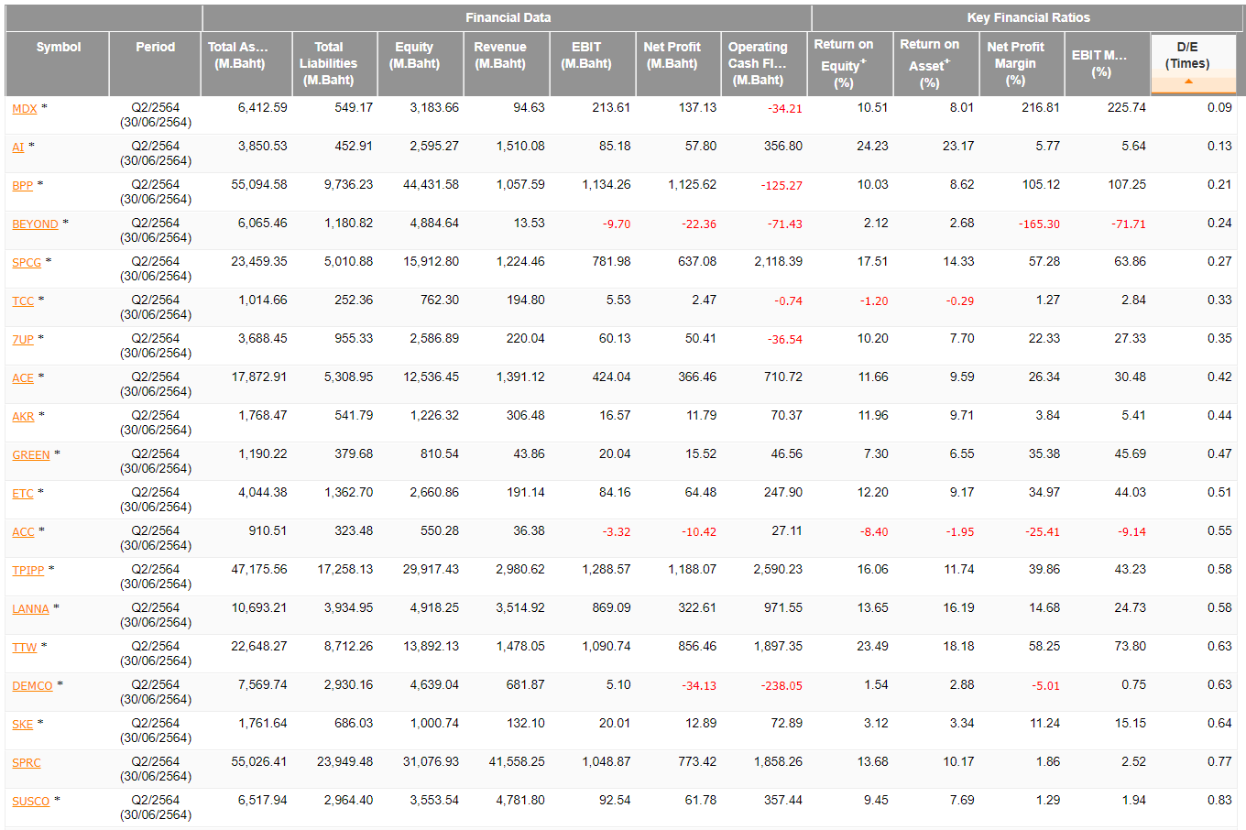Click the EBIT (M.Baht) column header
The width and height of the screenshot is (1246, 830).
click(586, 55)
